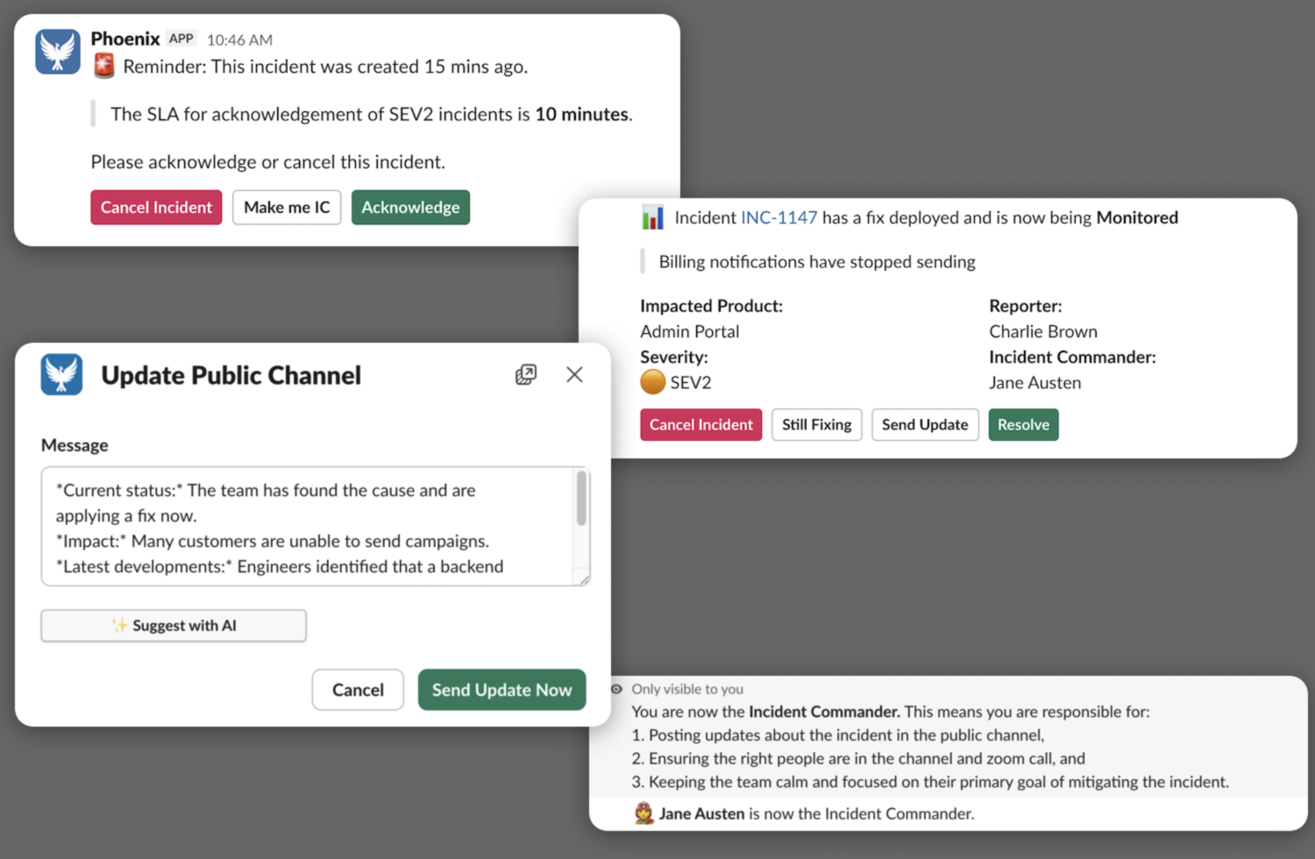Open the INC-1147 incident link
The width and height of the screenshot is (1315, 859).
778,217
